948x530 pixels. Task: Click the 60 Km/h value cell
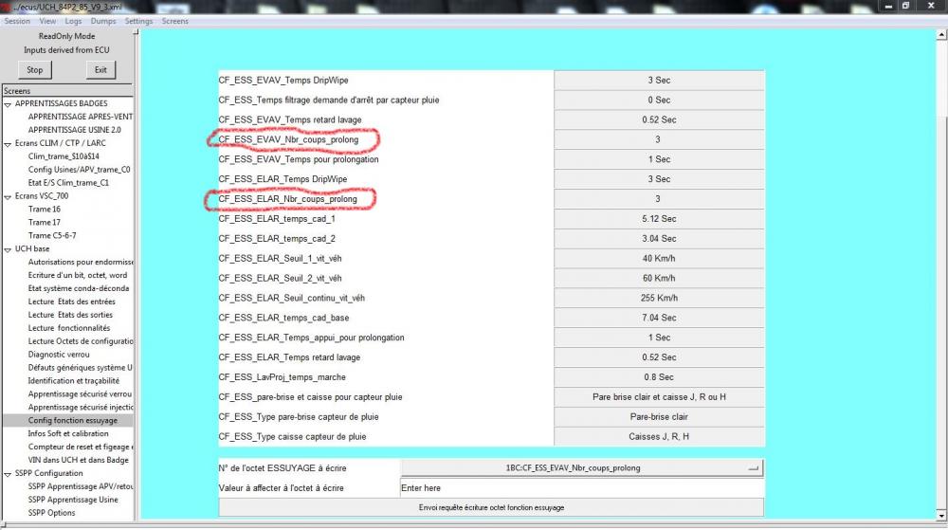[659, 278]
